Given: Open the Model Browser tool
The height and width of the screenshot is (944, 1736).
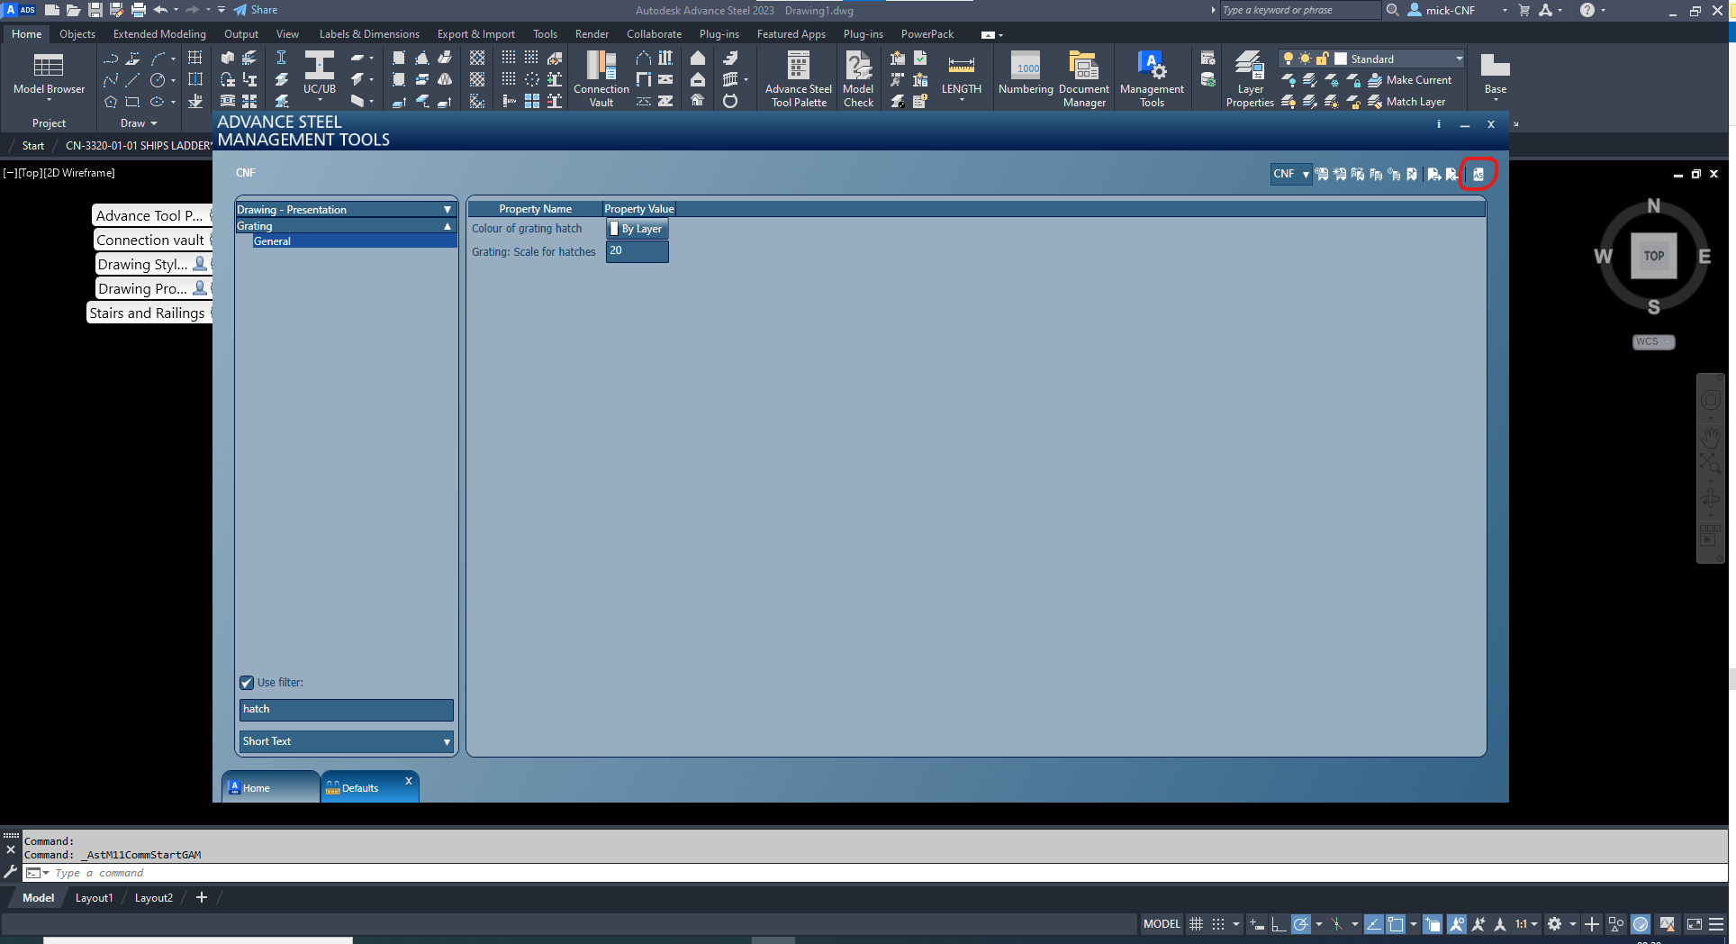Looking at the screenshot, I should [49, 74].
